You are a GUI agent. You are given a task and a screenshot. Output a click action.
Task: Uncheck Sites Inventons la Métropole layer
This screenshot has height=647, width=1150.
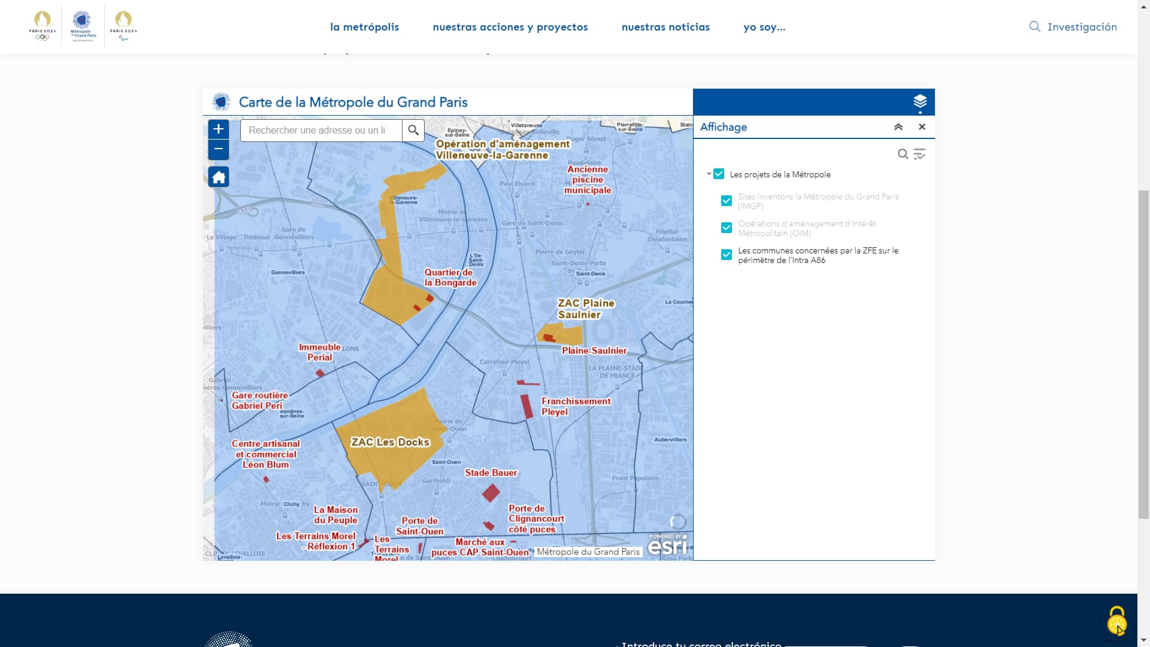click(727, 201)
